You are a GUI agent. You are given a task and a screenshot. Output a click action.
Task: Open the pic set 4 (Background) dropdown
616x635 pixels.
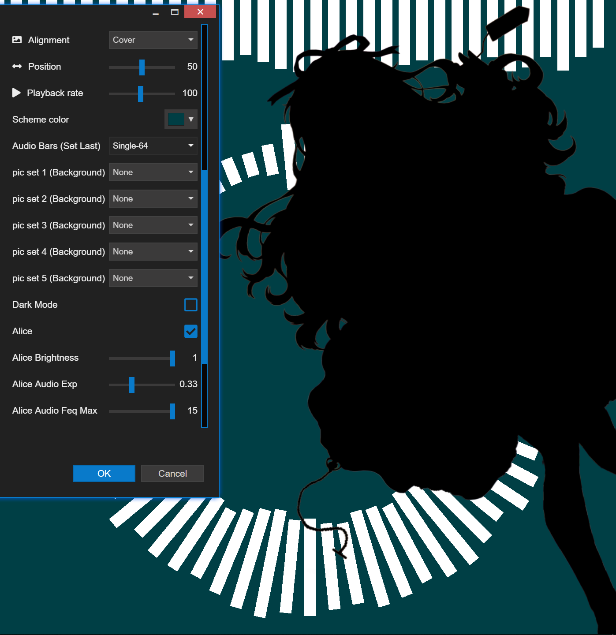pyautogui.click(x=153, y=251)
